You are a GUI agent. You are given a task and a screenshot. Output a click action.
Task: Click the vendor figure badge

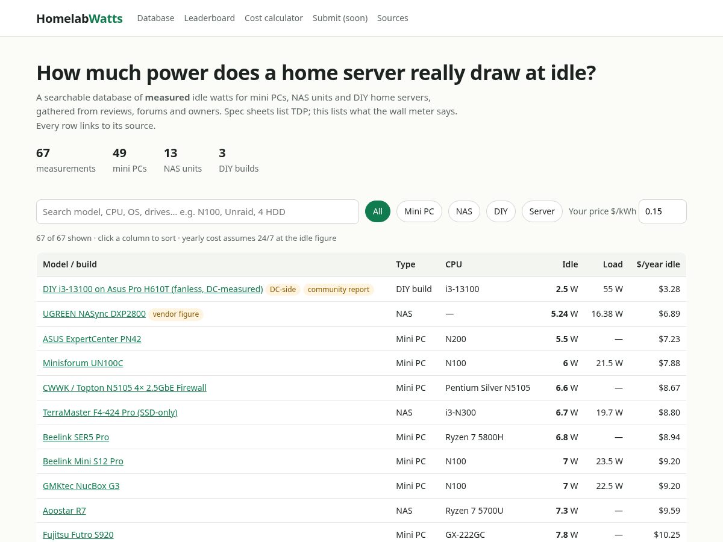point(176,314)
